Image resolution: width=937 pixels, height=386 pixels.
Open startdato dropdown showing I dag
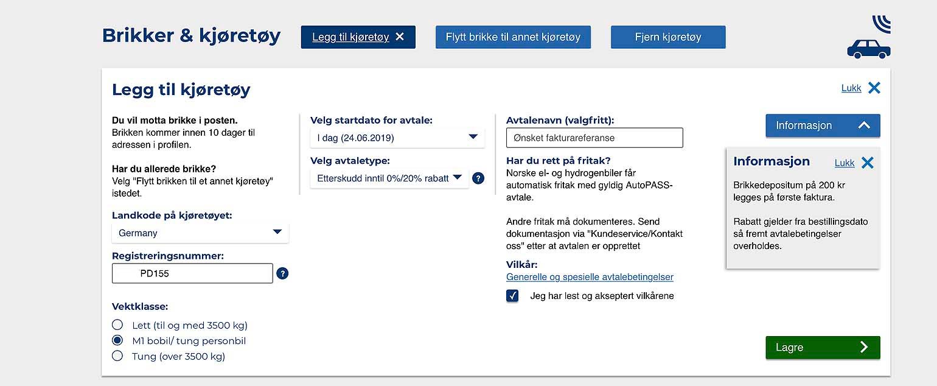tap(397, 138)
